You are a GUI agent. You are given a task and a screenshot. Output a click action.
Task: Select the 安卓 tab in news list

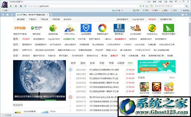pyautogui.click(x=92, y=63)
